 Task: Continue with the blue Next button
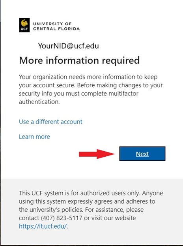pos(142,154)
